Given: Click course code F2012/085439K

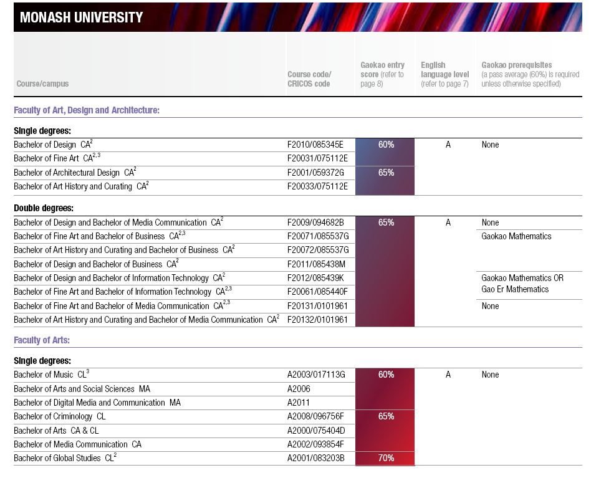Looking at the screenshot, I should (315, 278).
